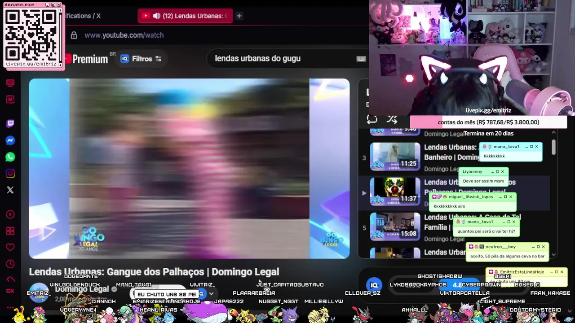This screenshot has height=323, width=575.
Task: Click the IQ icon beside Filtros
Action: [124, 59]
